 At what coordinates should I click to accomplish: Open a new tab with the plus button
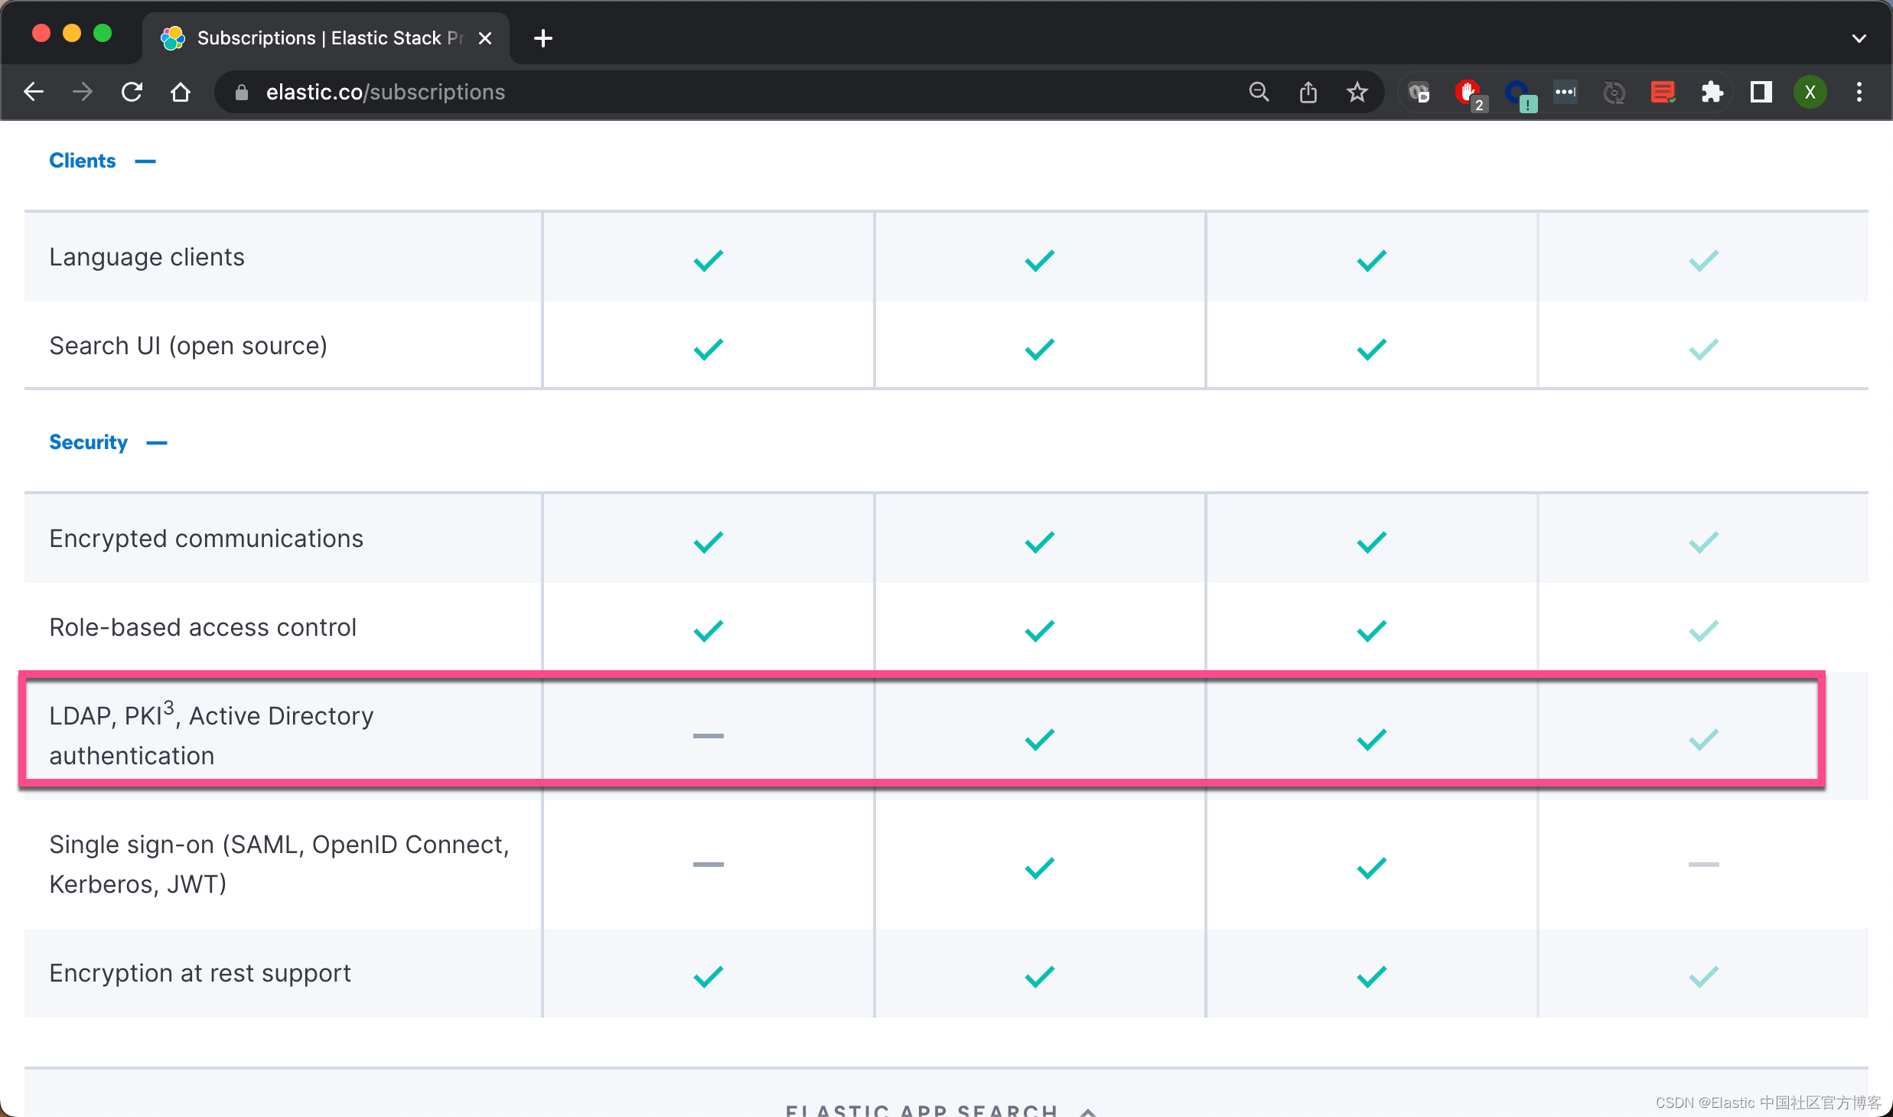[542, 37]
